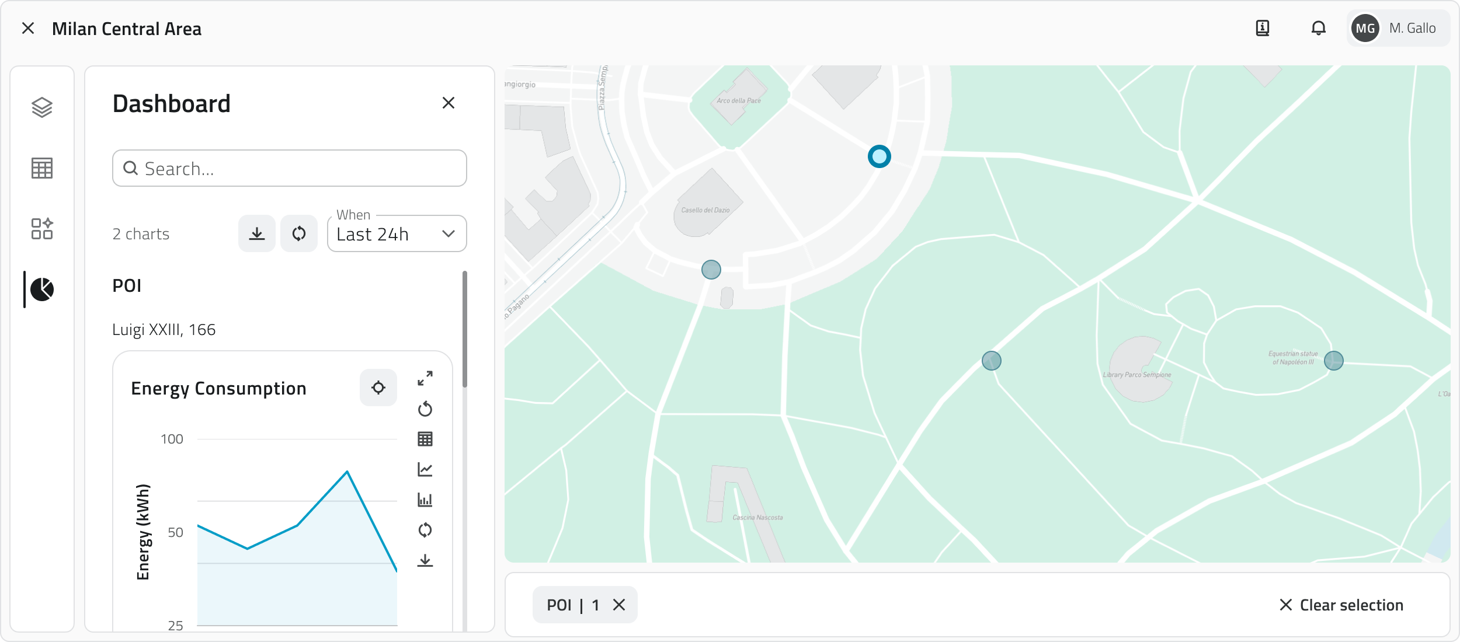Download the Energy Consumption chart
The image size is (1460, 642).
425,560
